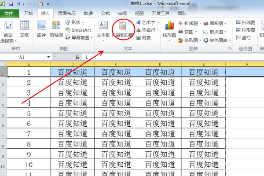Switch to the 视图 (View) tab
This screenshot has height=176, width=264.
[139, 13]
